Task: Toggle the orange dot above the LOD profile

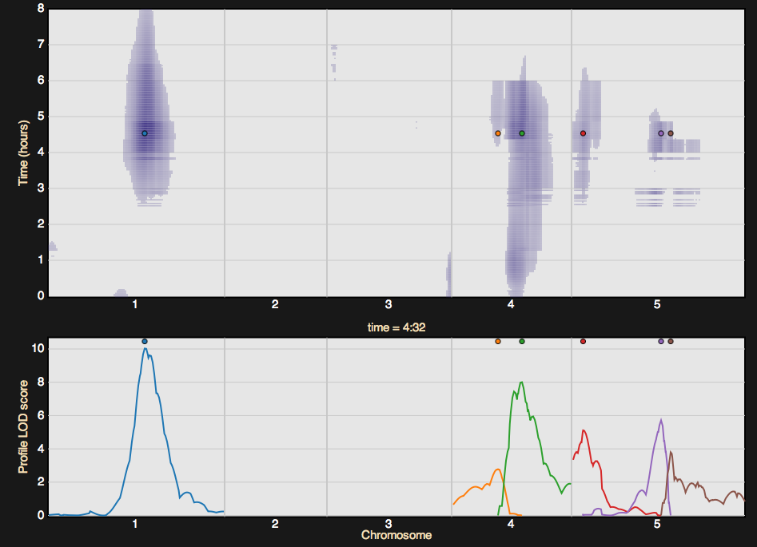Action: (497, 342)
